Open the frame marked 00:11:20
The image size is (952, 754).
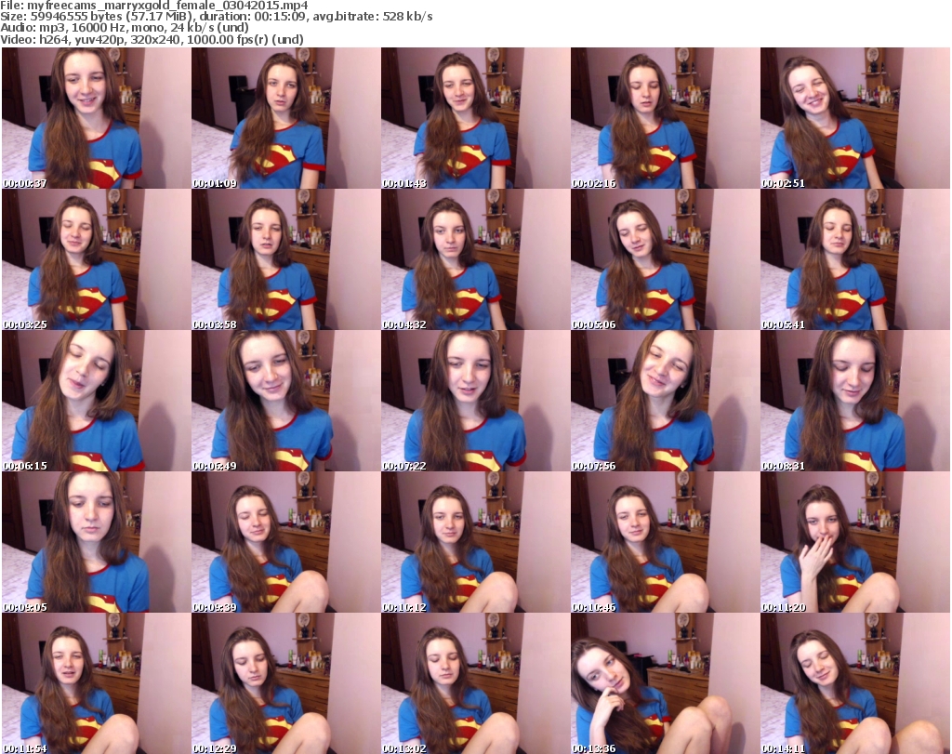coord(855,542)
